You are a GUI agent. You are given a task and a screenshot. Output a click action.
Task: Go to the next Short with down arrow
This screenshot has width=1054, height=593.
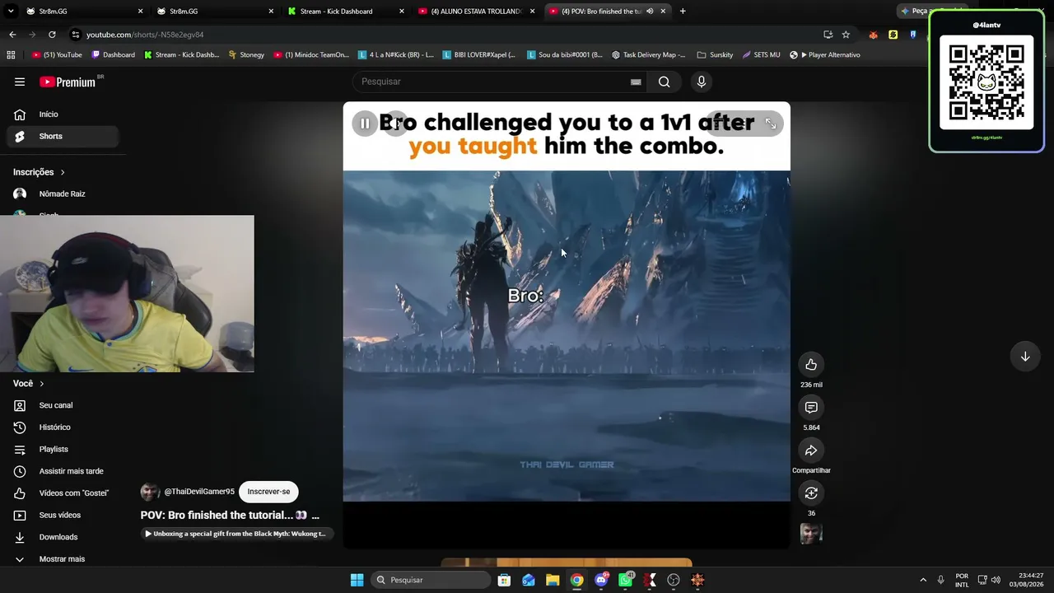(1025, 357)
